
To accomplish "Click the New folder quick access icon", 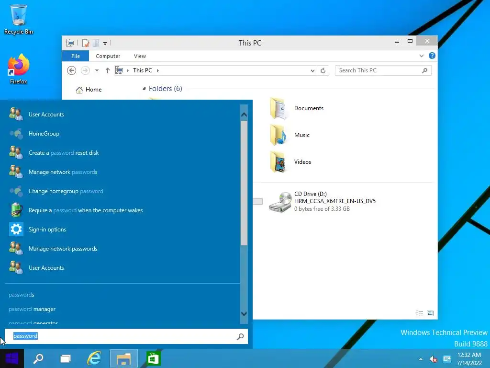I will pos(96,43).
